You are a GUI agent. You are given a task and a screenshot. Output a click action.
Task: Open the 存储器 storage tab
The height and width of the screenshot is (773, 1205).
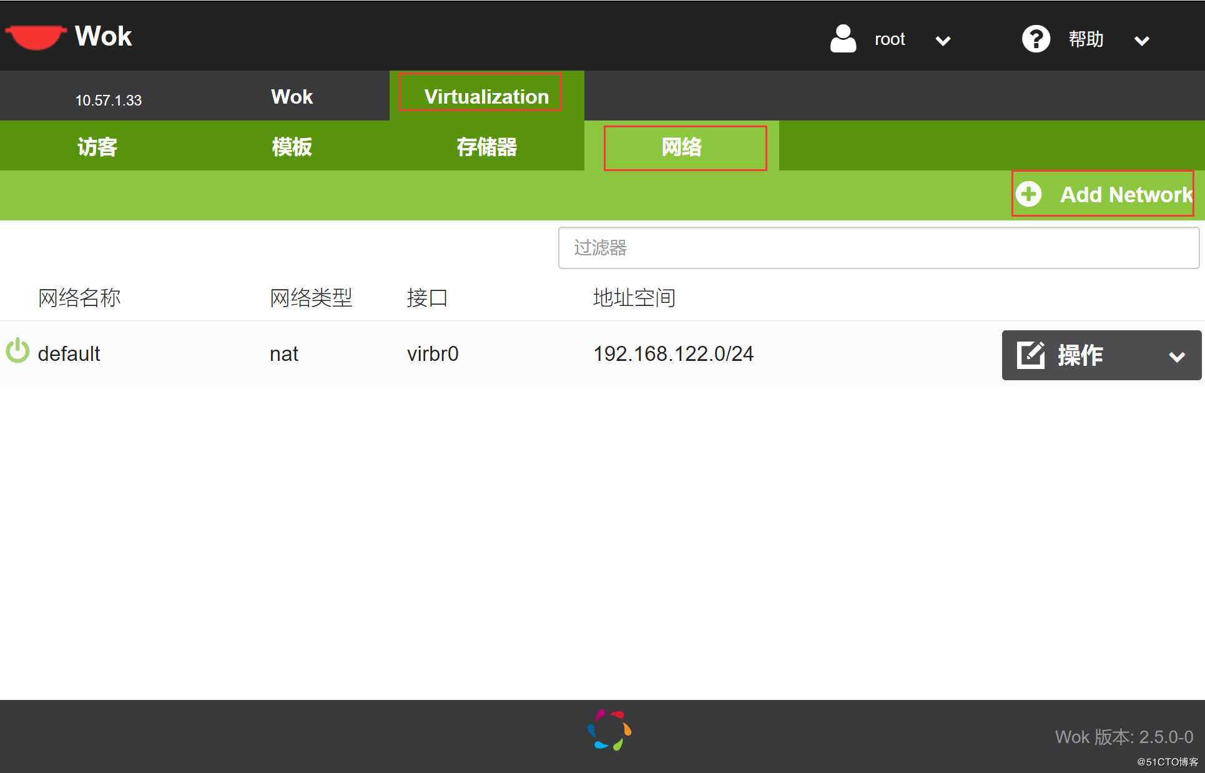click(486, 146)
